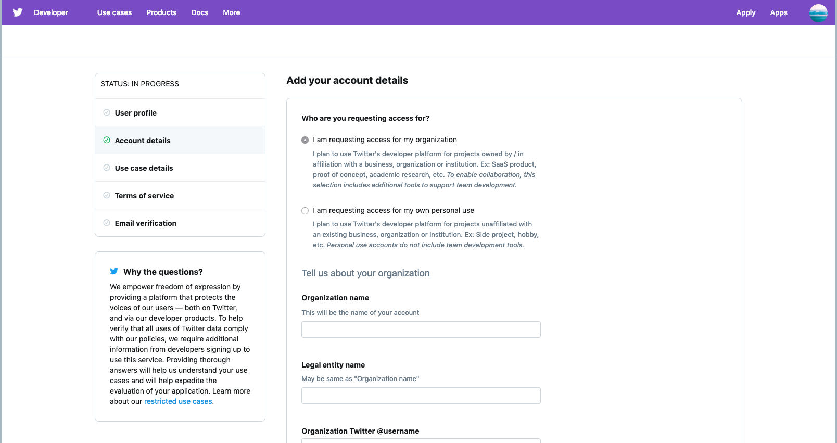Click the Terms of service check icon
Screen dimensions: 837x443
(x=107, y=195)
